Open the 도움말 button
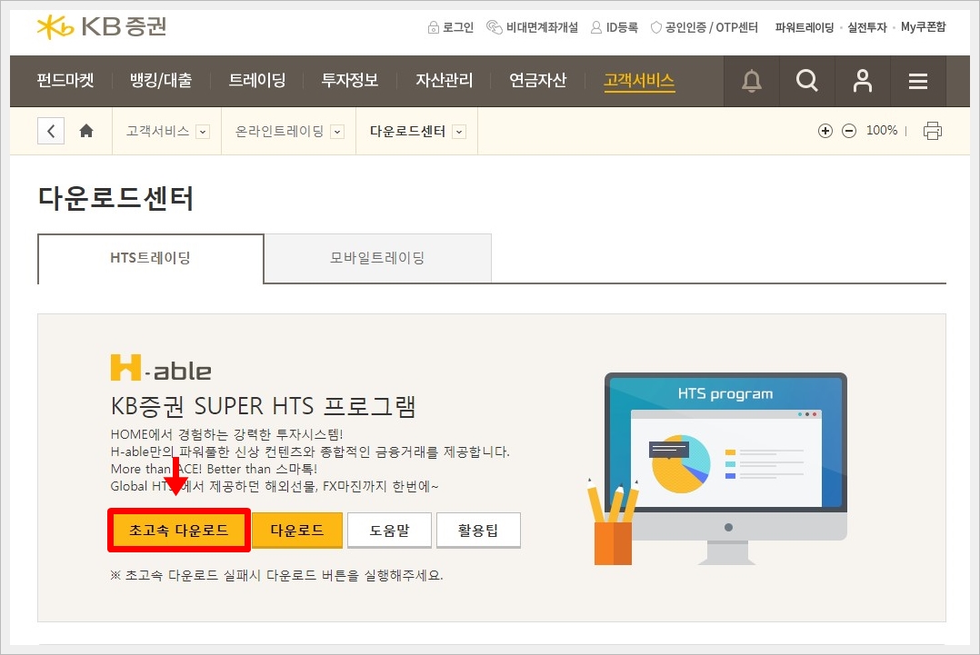This screenshot has width=980, height=655. pyautogui.click(x=389, y=531)
